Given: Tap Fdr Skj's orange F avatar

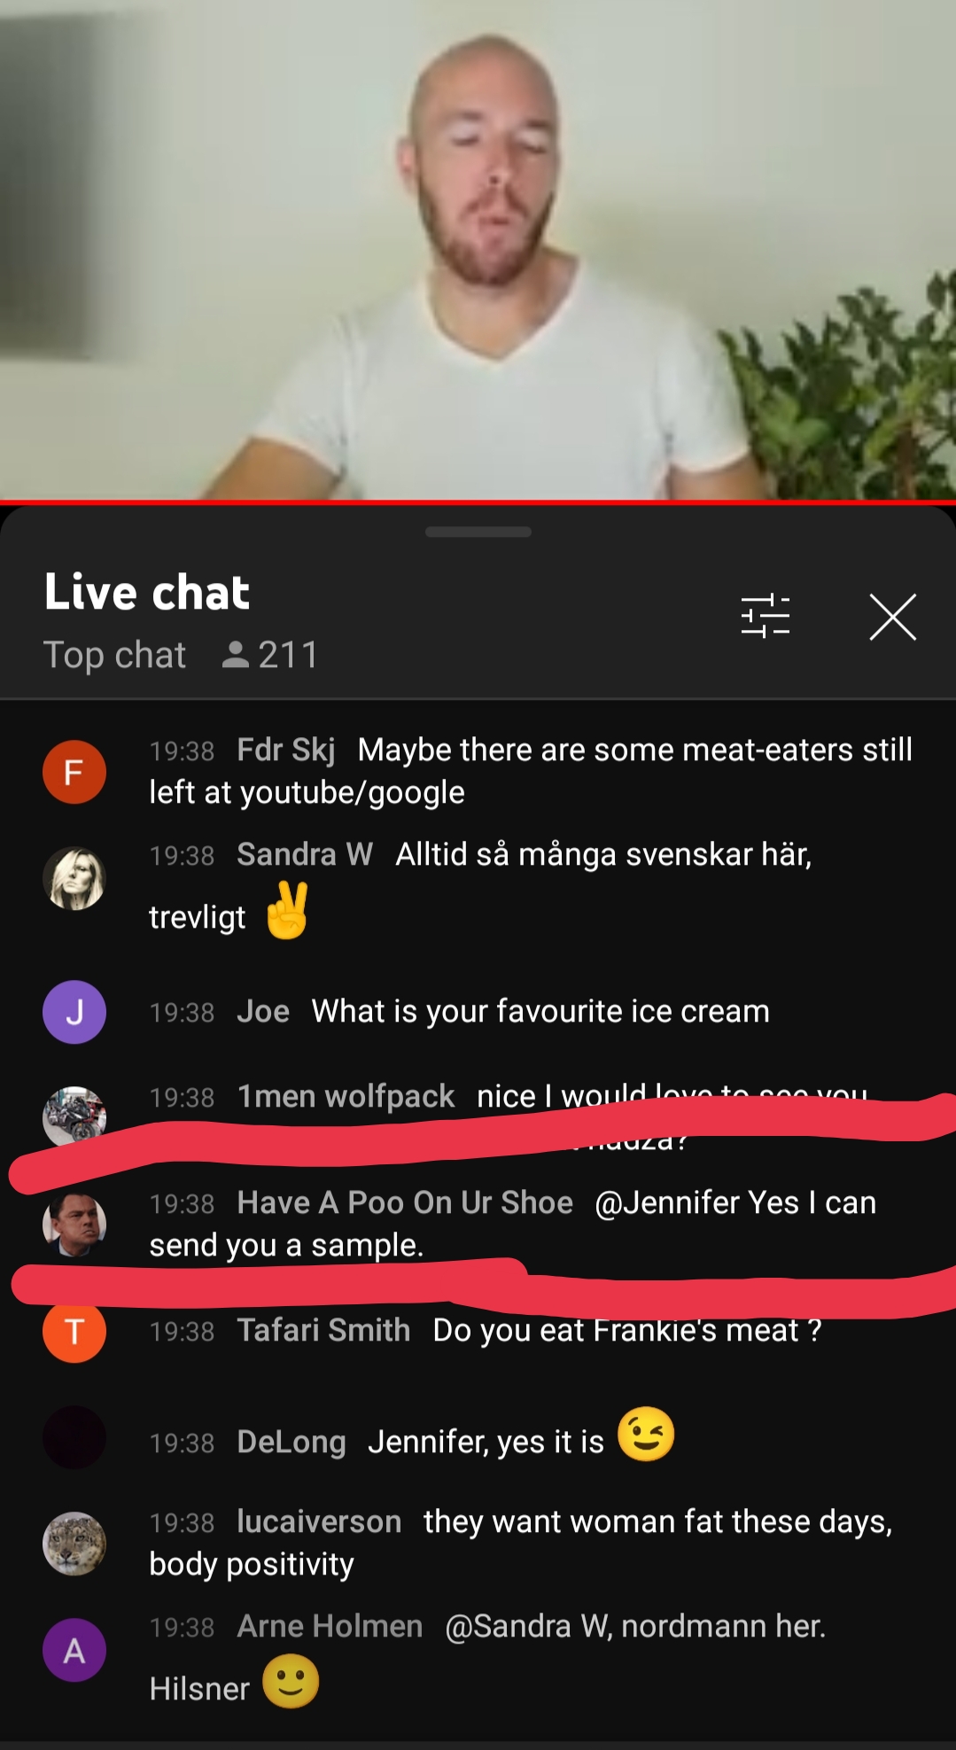Looking at the screenshot, I should (x=74, y=772).
